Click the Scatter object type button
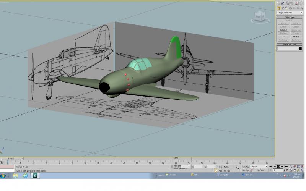 click(x=296, y=23)
